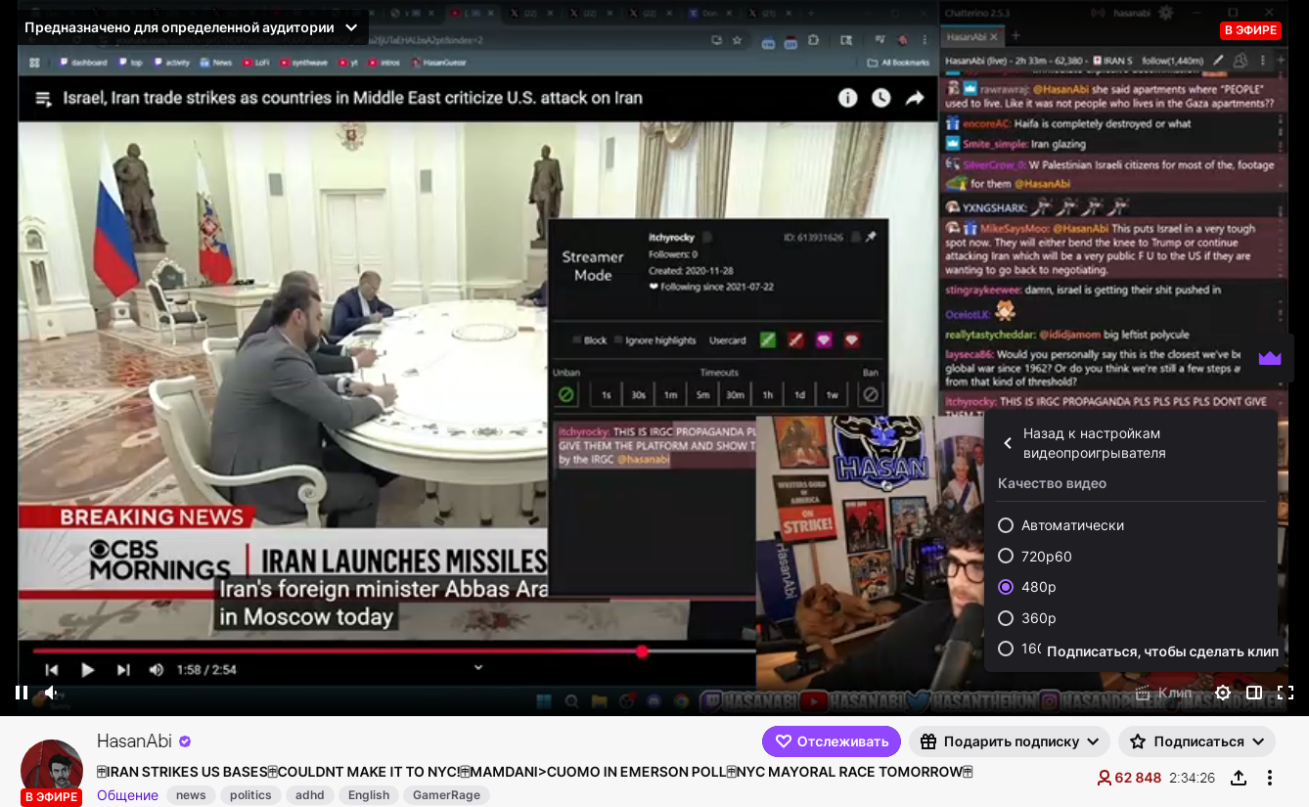Screen dimensions: 1309x807
Task: Share the stream with the share icon
Action: 1239,778
